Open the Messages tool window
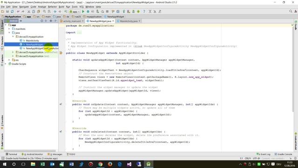Viewport: 298px width, 168px height. [x=55, y=154]
